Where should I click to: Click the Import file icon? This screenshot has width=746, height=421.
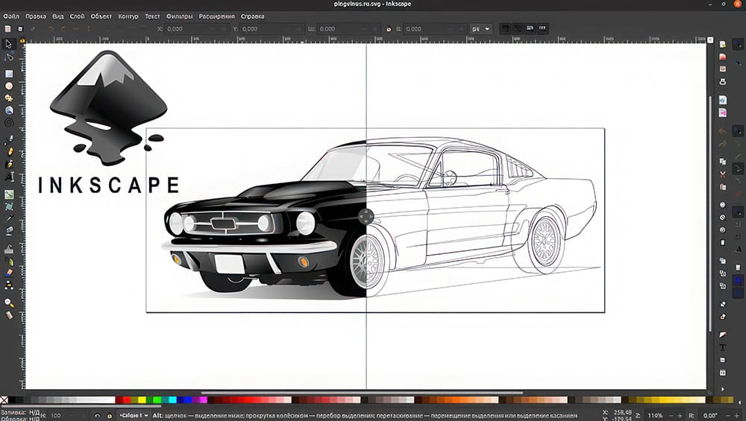(723, 100)
